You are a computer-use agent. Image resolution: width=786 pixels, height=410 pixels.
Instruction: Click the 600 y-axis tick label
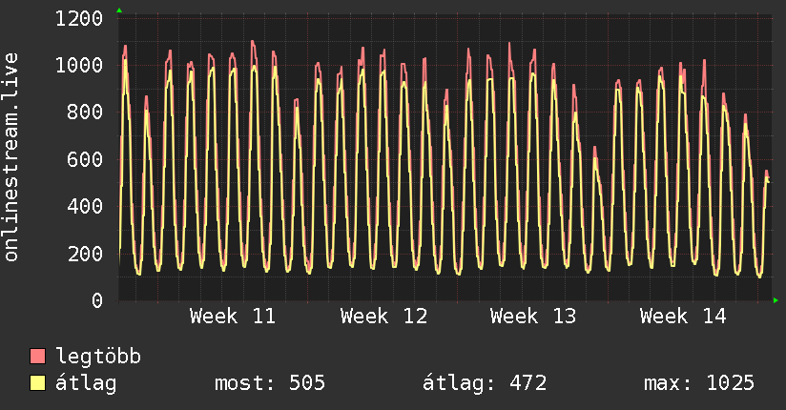click(86, 160)
